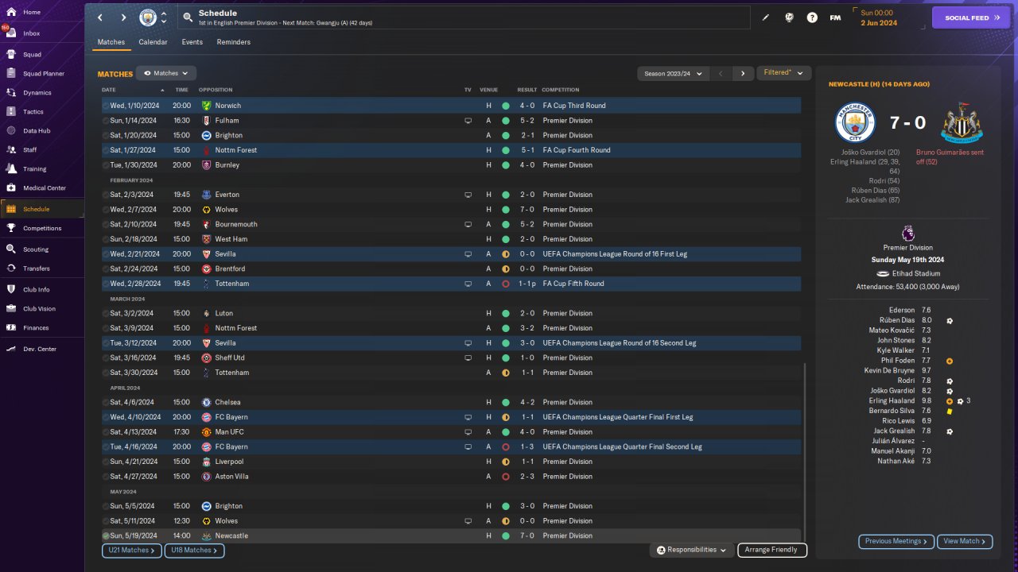Open the Squad Planner

(44, 74)
